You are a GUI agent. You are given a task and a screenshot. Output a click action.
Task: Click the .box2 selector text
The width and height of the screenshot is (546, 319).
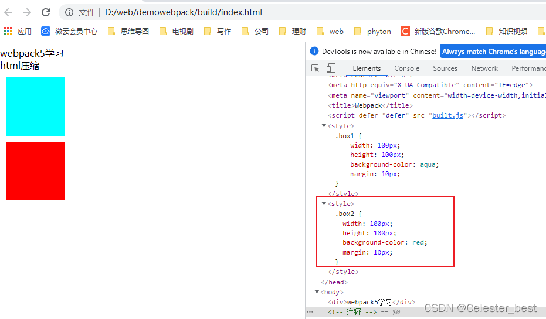coord(344,214)
